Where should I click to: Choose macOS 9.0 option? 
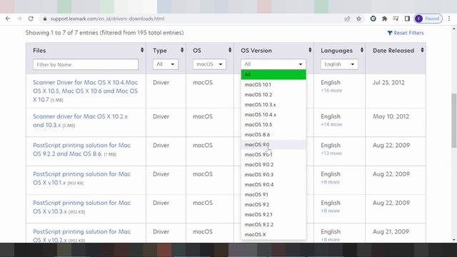coord(273,144)
